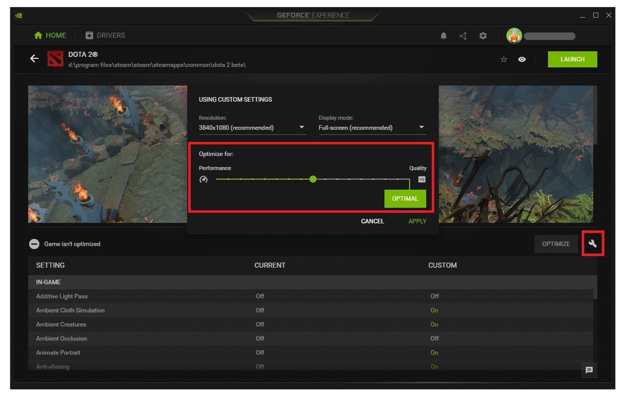Cancel the custom settings dialog

tap(372, 221)
